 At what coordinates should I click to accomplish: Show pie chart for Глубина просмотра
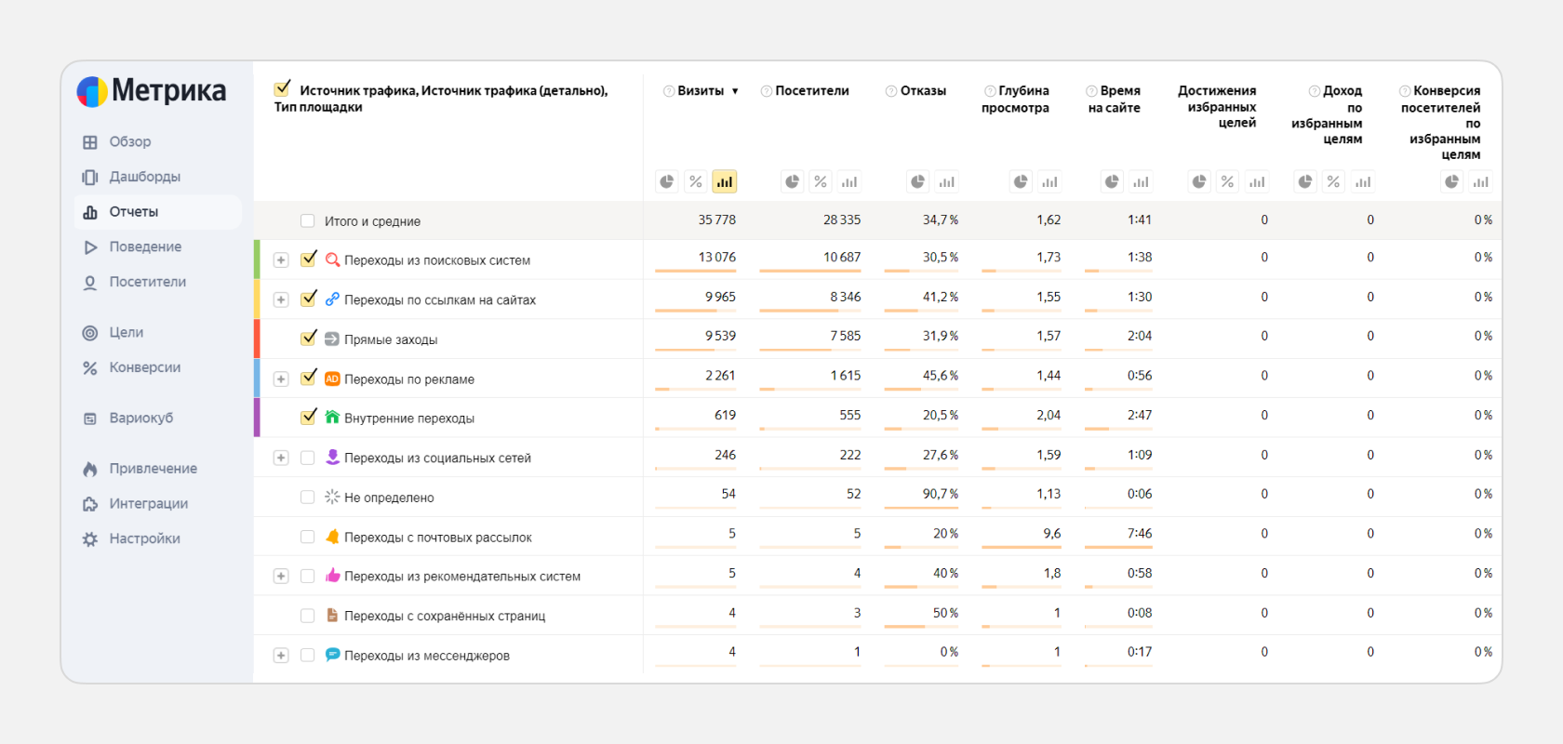pos(1021,181)
